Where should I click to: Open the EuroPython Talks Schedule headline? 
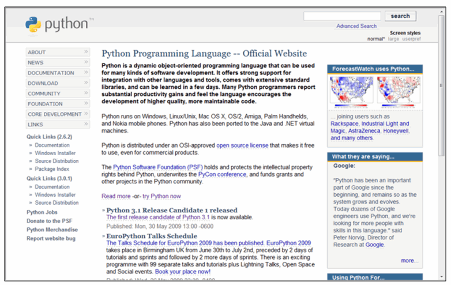152,236
